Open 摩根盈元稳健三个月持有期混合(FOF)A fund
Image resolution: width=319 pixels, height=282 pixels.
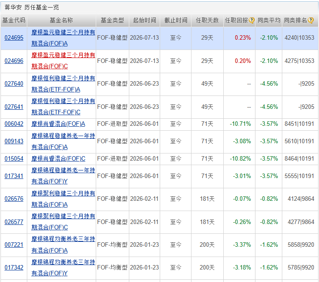pos(63,38)
